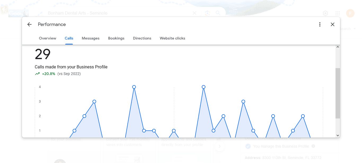Open Google settings gear icon
The image size is (362, 163).
point(325,13)
